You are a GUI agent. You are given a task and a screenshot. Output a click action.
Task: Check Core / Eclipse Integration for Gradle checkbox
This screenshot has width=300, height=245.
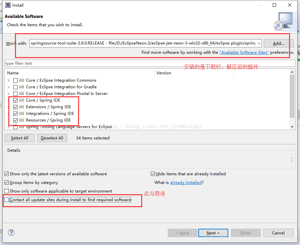pyautogui.click(x=16, y=87)
